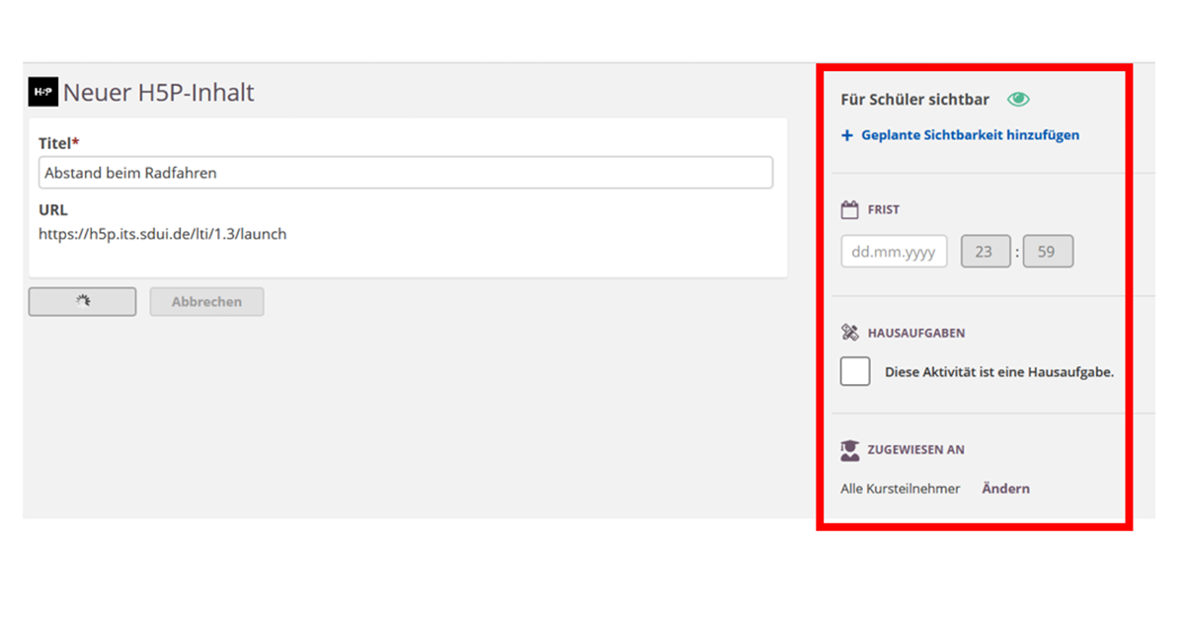This screenshot has height=620, width=1185.
Task: Click the H5P logo icon
Action: 43,92
